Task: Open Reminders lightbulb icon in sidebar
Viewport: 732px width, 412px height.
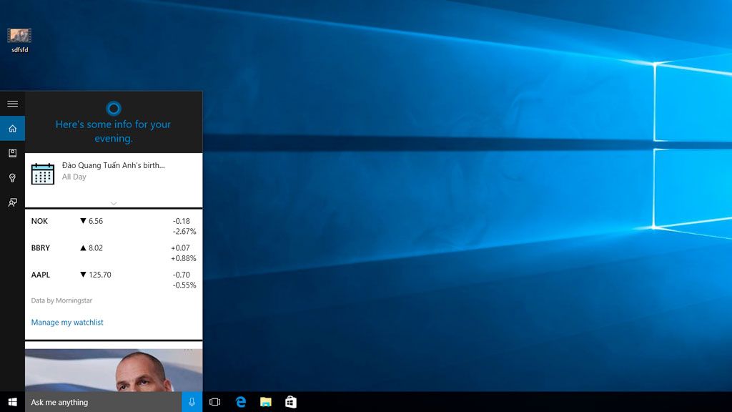Action: [x=12, y=178]
